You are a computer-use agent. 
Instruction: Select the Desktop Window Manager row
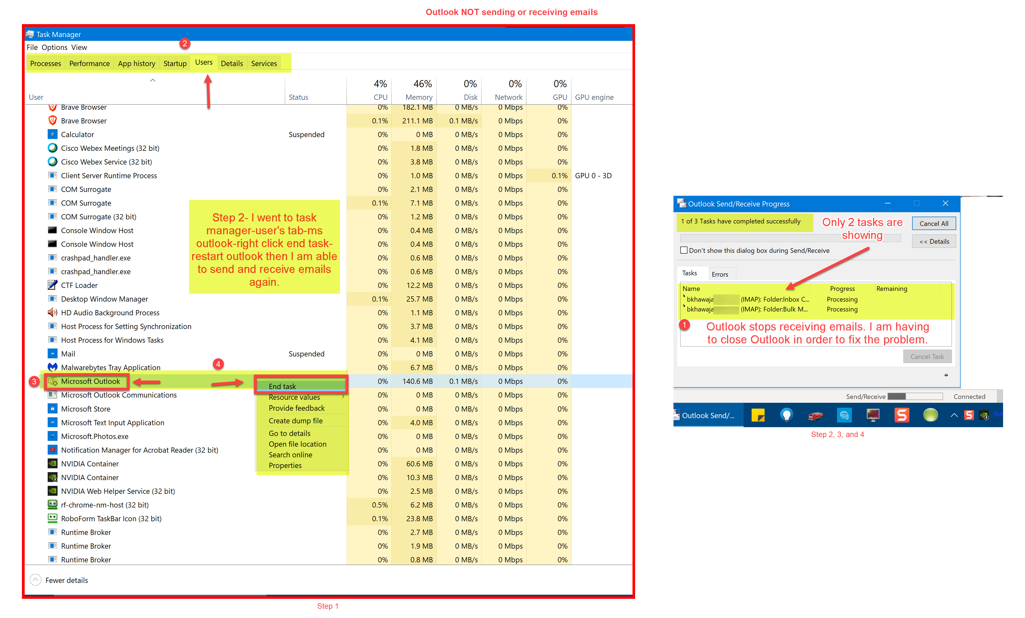coord(329,299)
